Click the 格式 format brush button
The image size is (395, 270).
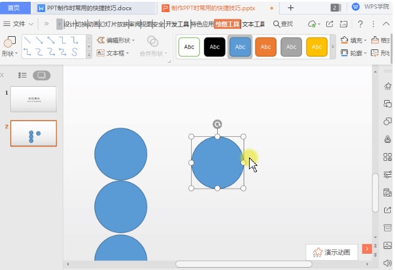pos(381,40)
